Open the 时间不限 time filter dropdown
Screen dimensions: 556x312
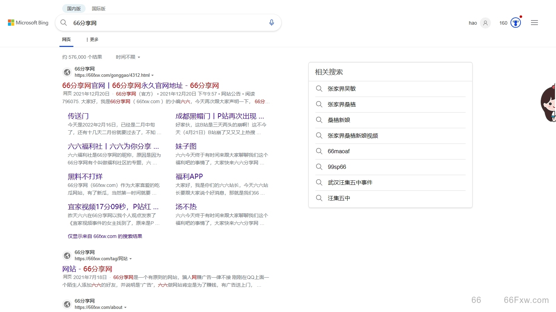pos(128,57)
